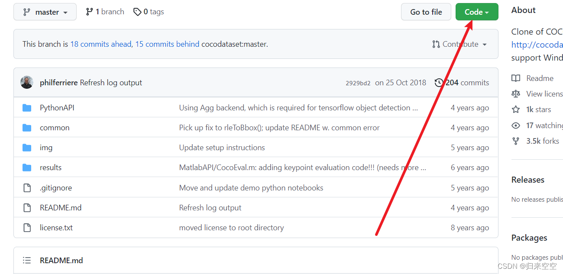
Task: Open the Pick up fix to rleToBbox commit
Action: click(x=279, y=128)
